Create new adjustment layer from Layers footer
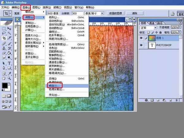Image resolution: width=184 pixels, height=138 pixels. pyautogui.click(x=164, y=100)
